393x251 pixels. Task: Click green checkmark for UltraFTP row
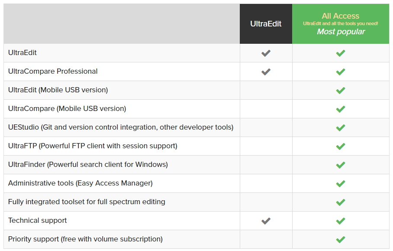341,147
